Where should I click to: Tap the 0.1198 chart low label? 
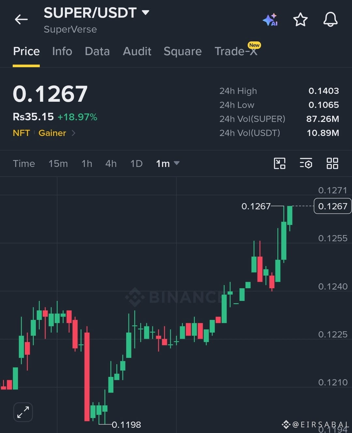pyautogui.click(x=126, y=425)
